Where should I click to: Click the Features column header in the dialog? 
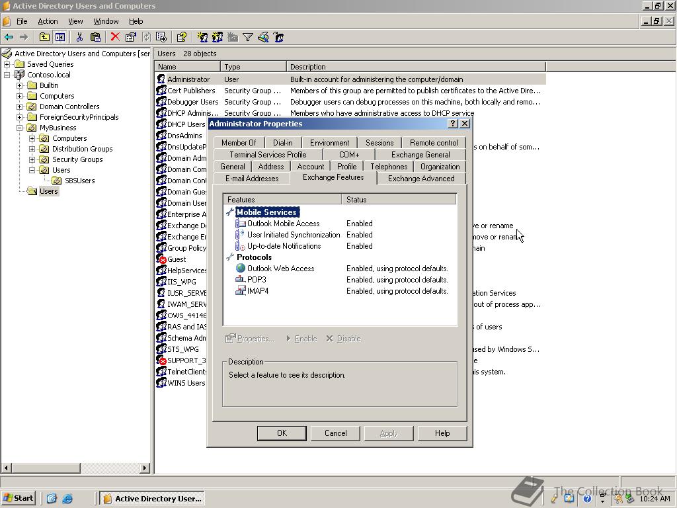coord(282,200)
